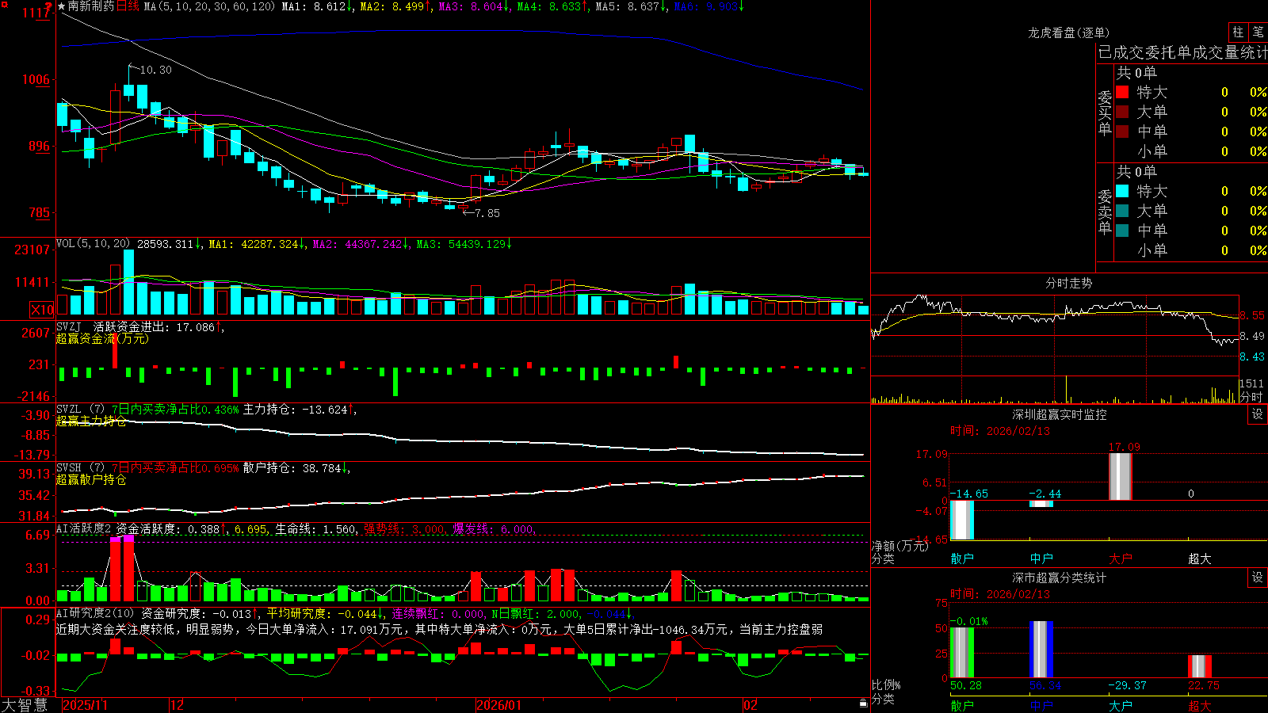This screenshot has height=713, width=1268.
Task: Click the 10.30 high price annotation
Action: tap(155, 70)
